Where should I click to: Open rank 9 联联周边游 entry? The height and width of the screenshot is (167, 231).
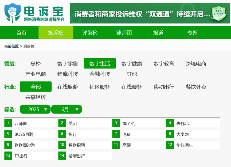coord(31,145)
